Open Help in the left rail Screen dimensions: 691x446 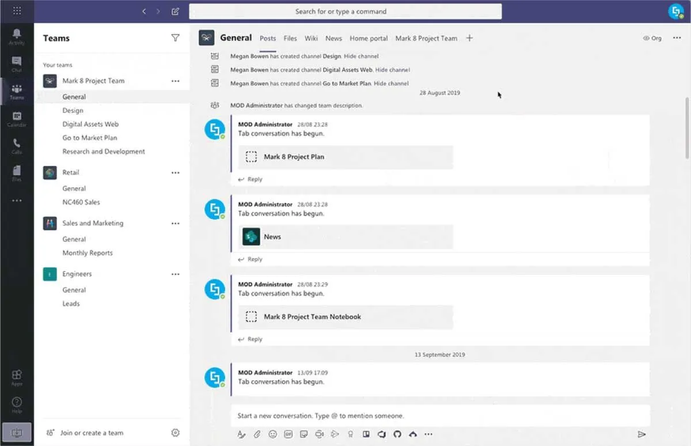17,405
